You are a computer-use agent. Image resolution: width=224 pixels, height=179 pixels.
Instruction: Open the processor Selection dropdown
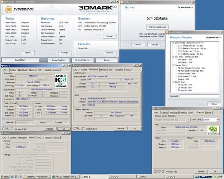click(x=25, y=122)
